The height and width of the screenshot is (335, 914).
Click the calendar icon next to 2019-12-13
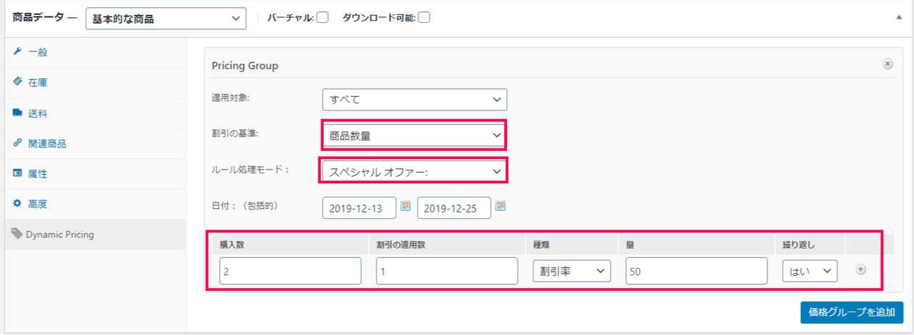click(406, 207)
